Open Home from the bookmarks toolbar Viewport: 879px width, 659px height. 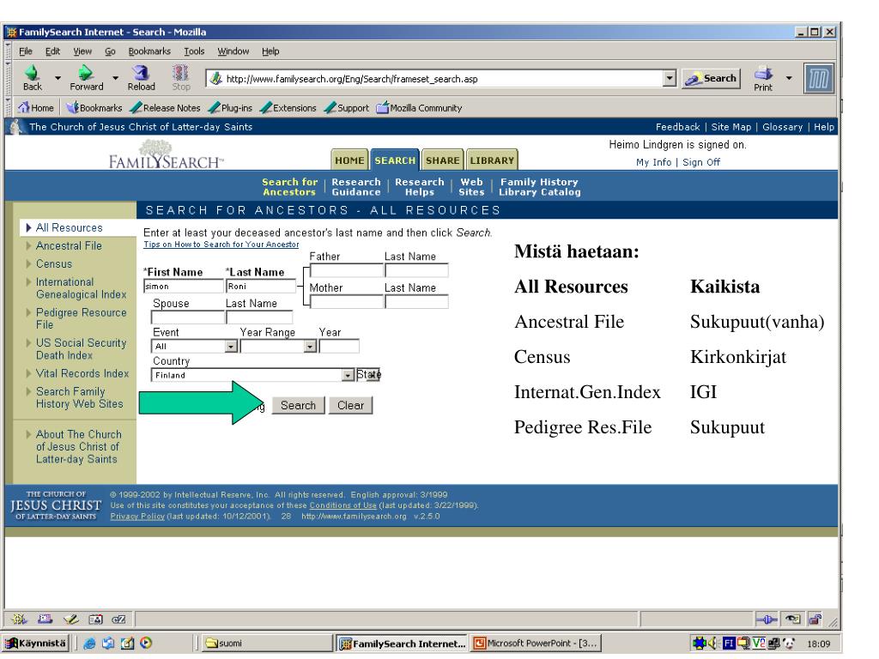point(36,107)
